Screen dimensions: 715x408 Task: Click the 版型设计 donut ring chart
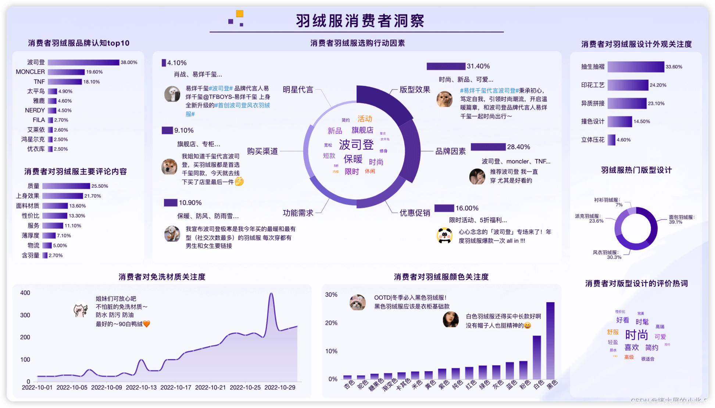(x=636, y=229)
